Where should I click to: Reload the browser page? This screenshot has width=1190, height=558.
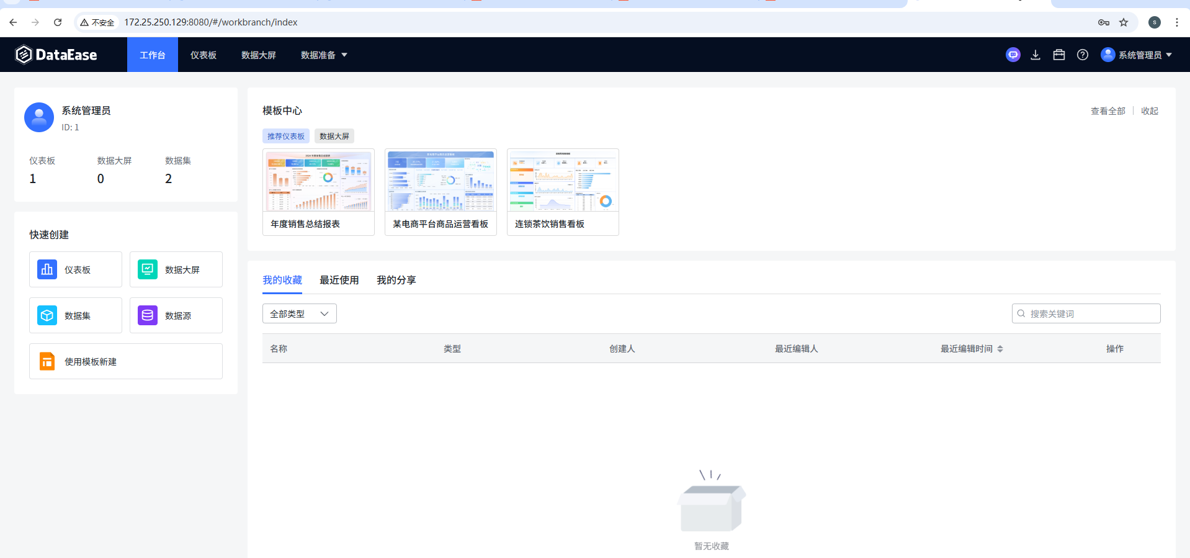tap(58, 22)
